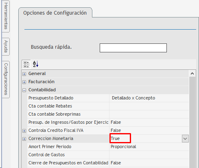Open the Herramientas side tab
The width and height of the screenshot is (199, 168).
click(x=6, y=16)
